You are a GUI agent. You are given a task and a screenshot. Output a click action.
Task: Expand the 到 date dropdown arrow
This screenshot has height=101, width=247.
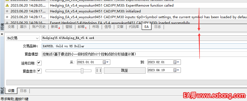(178, 62)
